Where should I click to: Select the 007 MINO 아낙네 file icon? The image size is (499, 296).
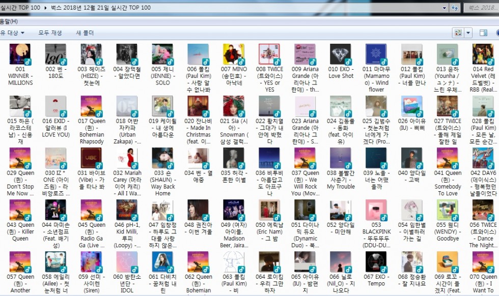pyautogui.click(x=234, y=54)
